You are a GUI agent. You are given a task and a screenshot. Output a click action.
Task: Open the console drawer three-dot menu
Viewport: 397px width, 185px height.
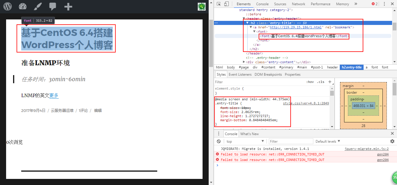coord(219,134)
